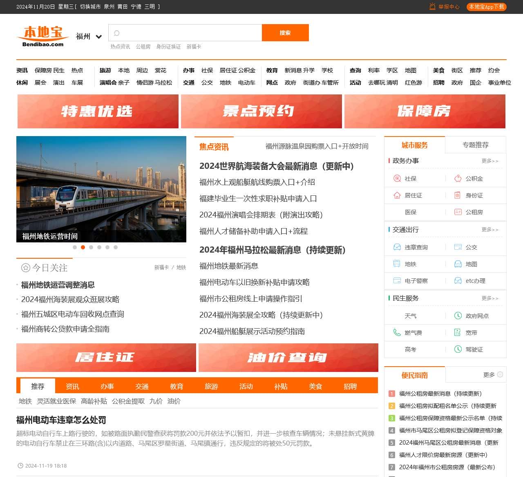Open 福州公租房最新消息 ranked item
Screen dimensions: 523x477
coord(440,394)
